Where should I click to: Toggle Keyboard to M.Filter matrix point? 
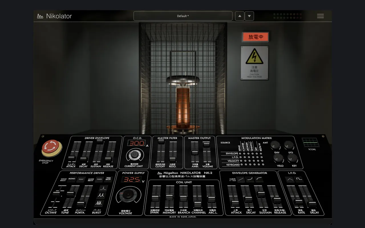point(263,164)
